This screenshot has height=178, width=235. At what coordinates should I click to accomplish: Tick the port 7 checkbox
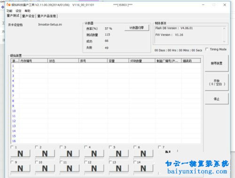pyautogui.click(x=159, y=147)
